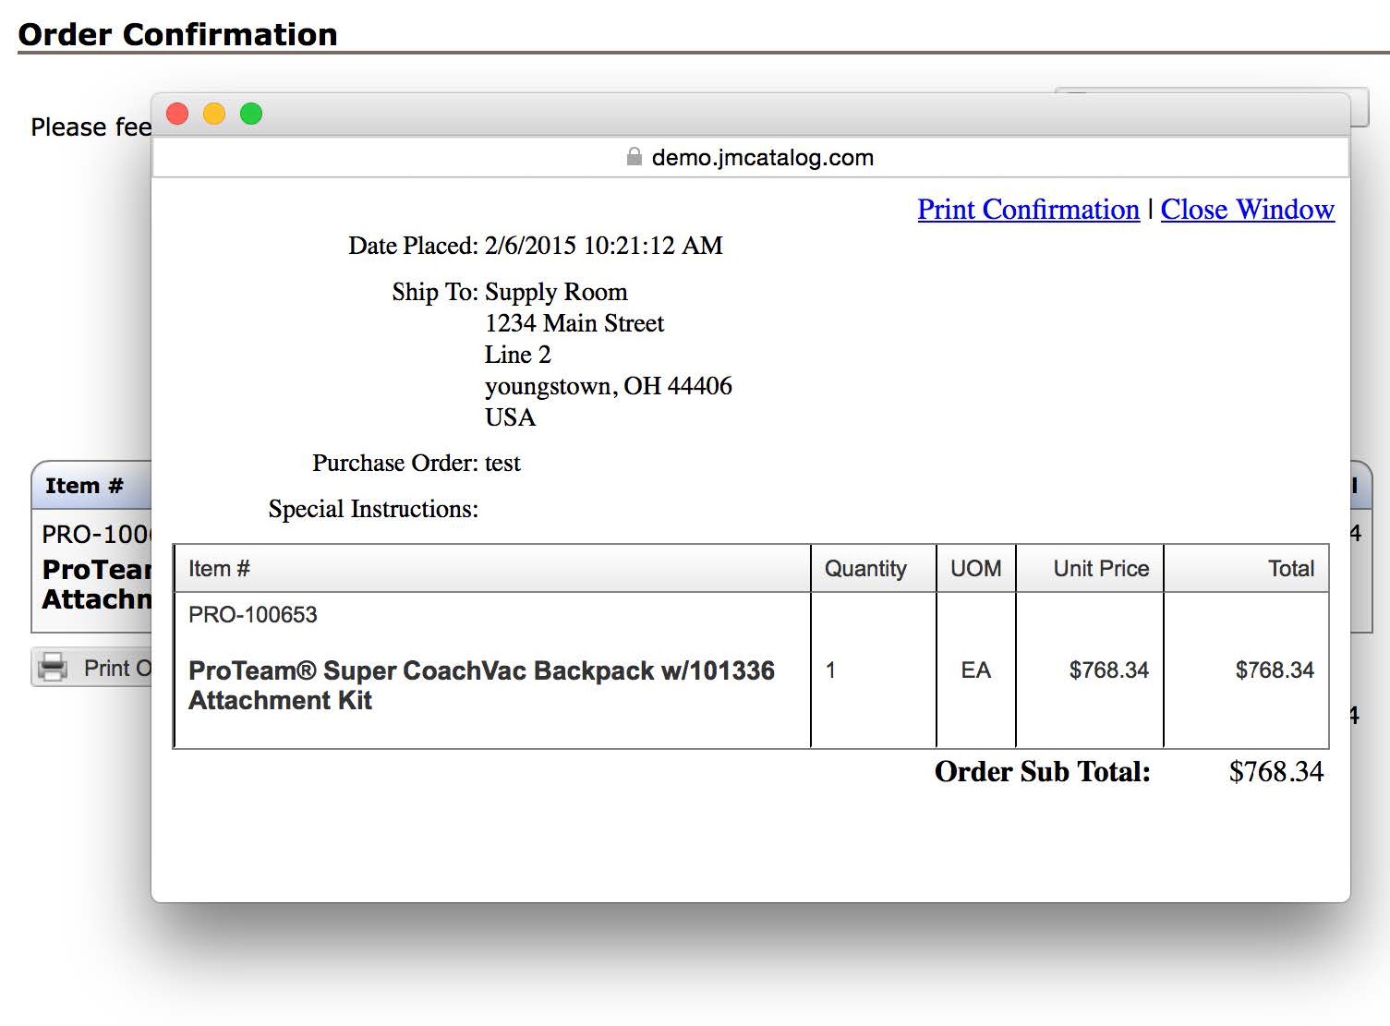
Task: Click the Order Confirmation page heading
Action: [x=177, y=33]
